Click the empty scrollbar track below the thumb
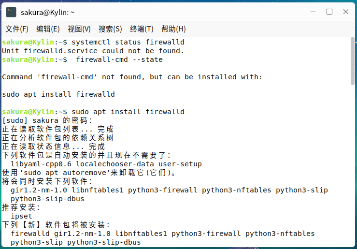The image size is (357, 249). [353, 169]
